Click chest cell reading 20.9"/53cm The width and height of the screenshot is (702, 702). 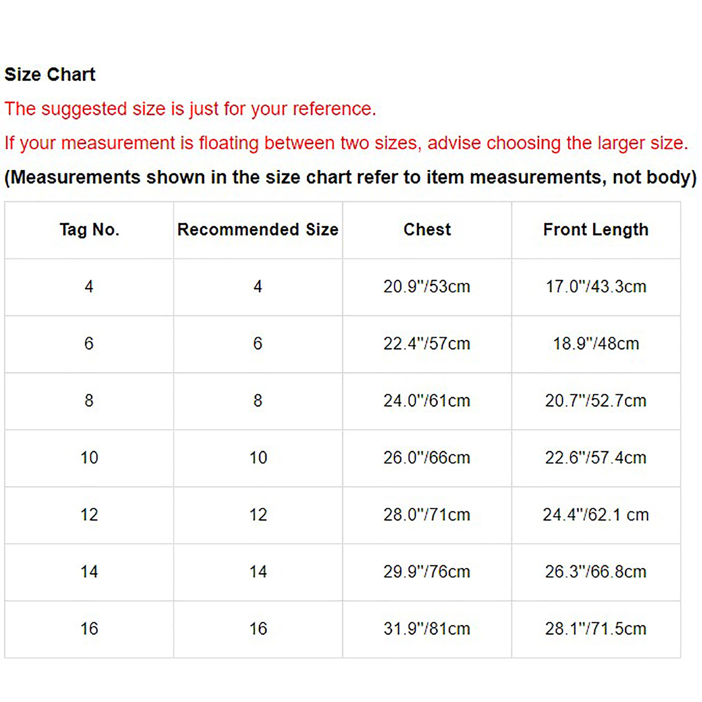pos(426,287)
